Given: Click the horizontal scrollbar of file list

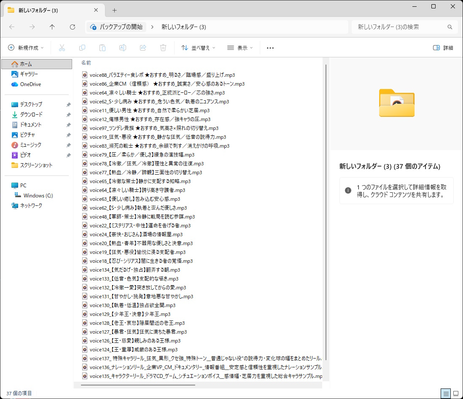Looking at the screenshot, I should 138,384.
